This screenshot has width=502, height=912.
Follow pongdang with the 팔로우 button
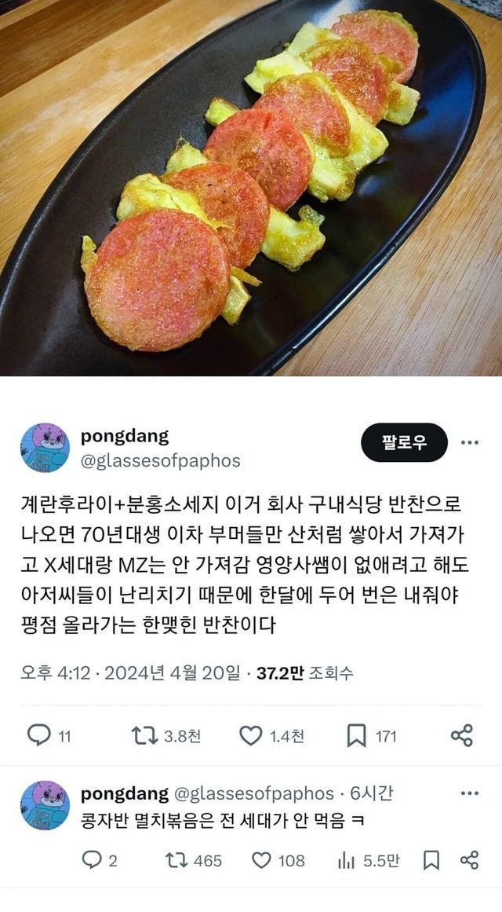[405, 442]
